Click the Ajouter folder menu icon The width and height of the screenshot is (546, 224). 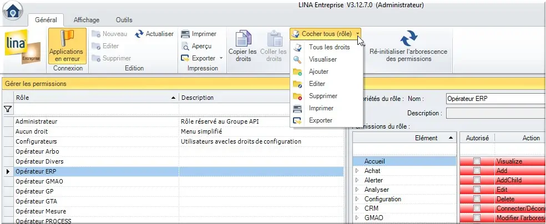[298, 72]
